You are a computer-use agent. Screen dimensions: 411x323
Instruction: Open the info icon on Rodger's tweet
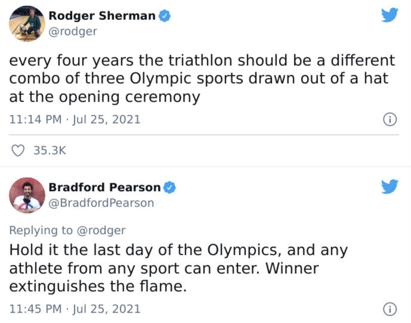coord(390,120)
